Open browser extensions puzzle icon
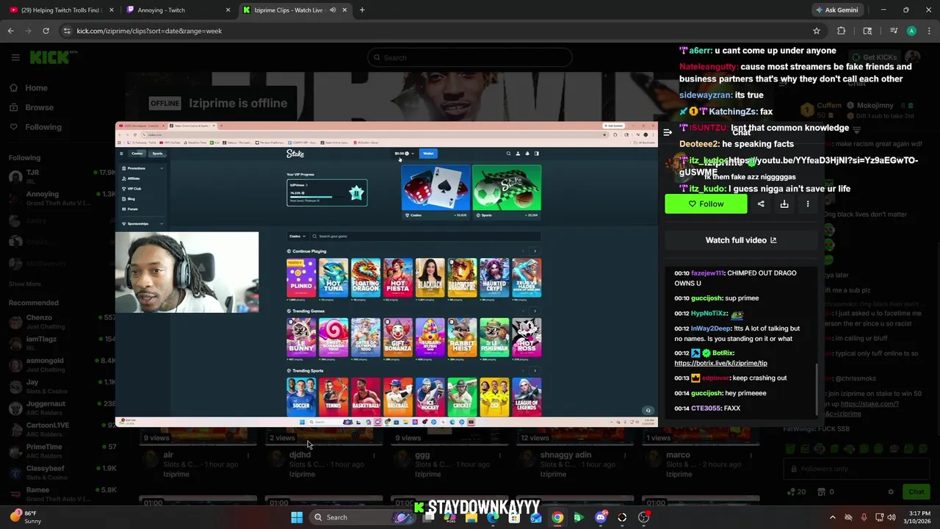 pyautogui.click(x=841, y=31)
